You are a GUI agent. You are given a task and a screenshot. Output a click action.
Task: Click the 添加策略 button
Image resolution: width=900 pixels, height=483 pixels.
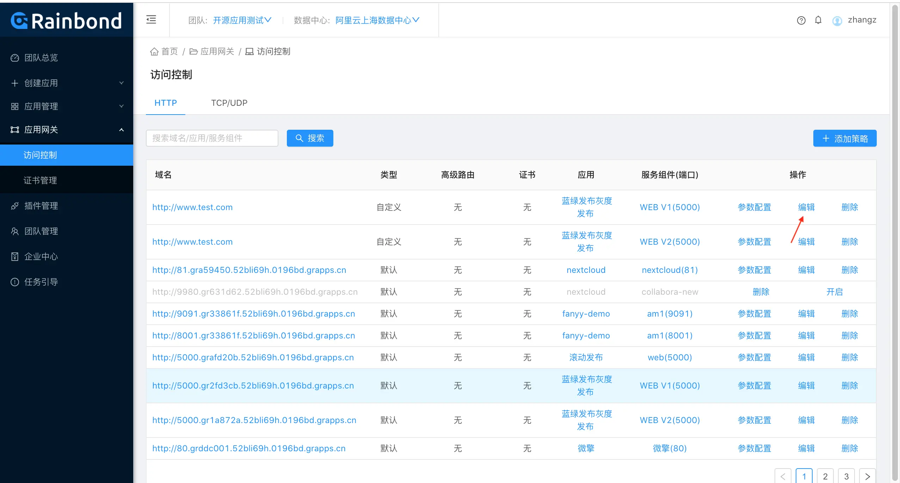[x=844, y=139]
